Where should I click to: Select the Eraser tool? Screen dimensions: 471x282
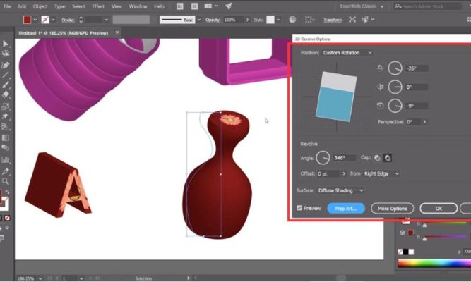(6, 94)
